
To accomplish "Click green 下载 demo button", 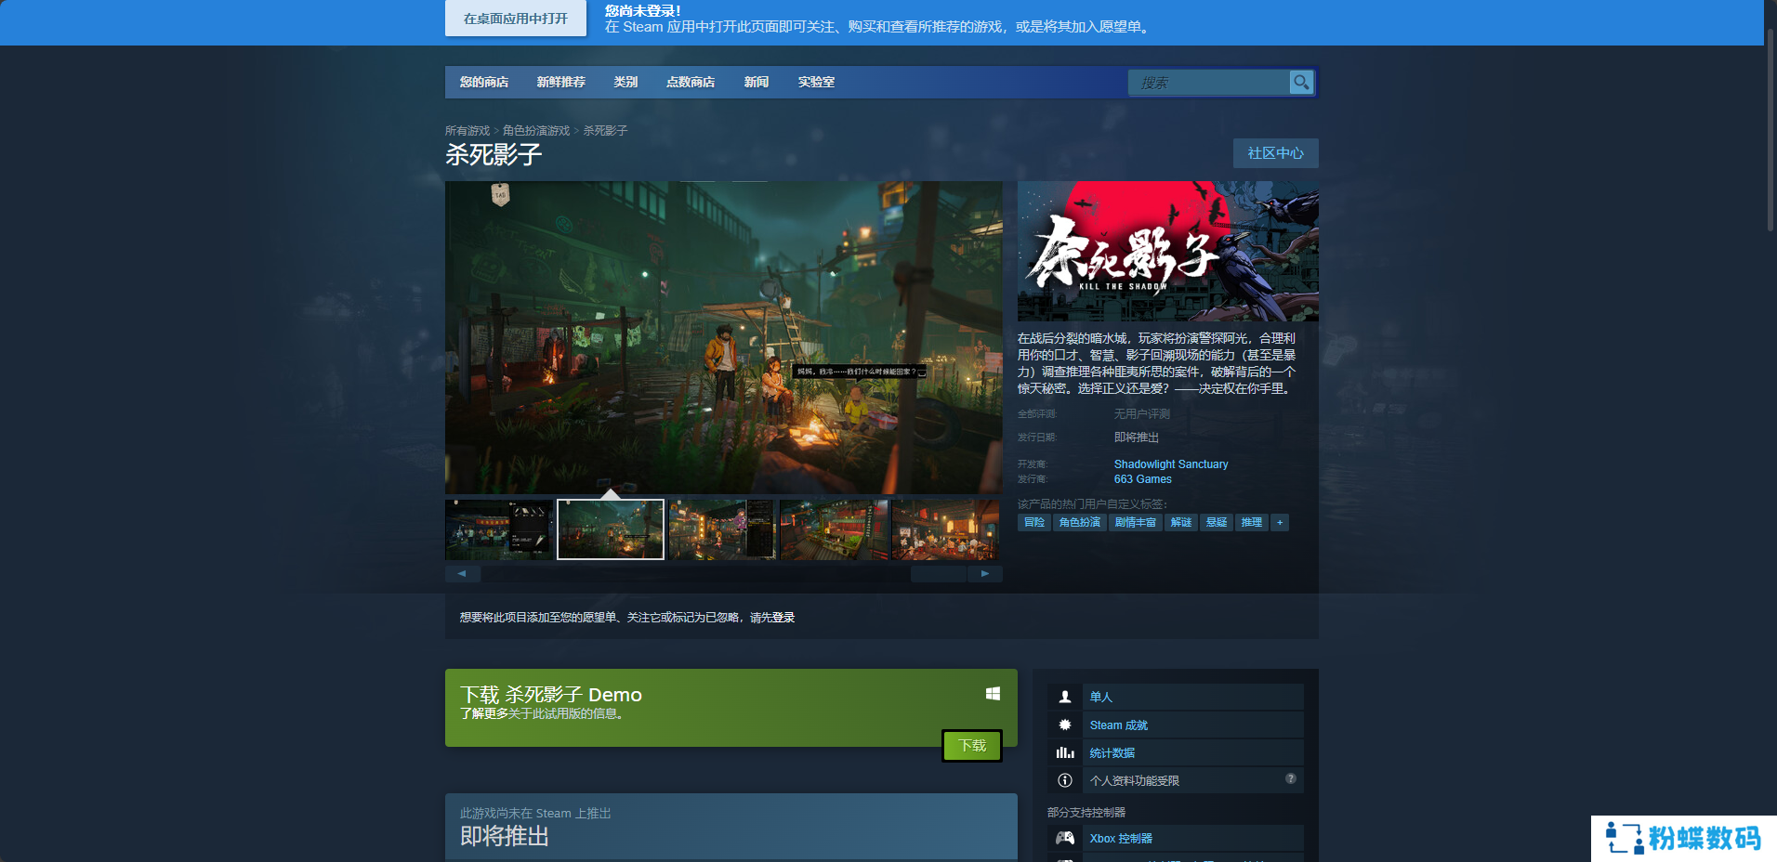I will click(x=972, y=746).
